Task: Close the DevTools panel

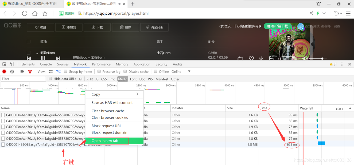Action: pos(349,64)
